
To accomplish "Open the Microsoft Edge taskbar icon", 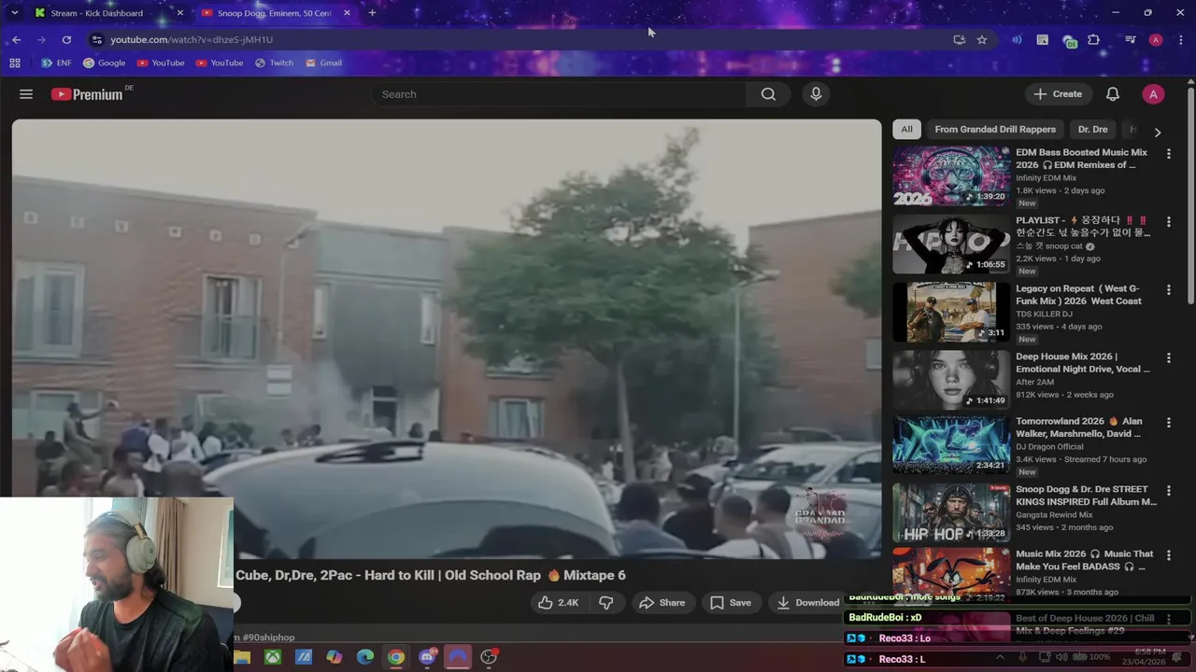I will (x=365, y=657).
